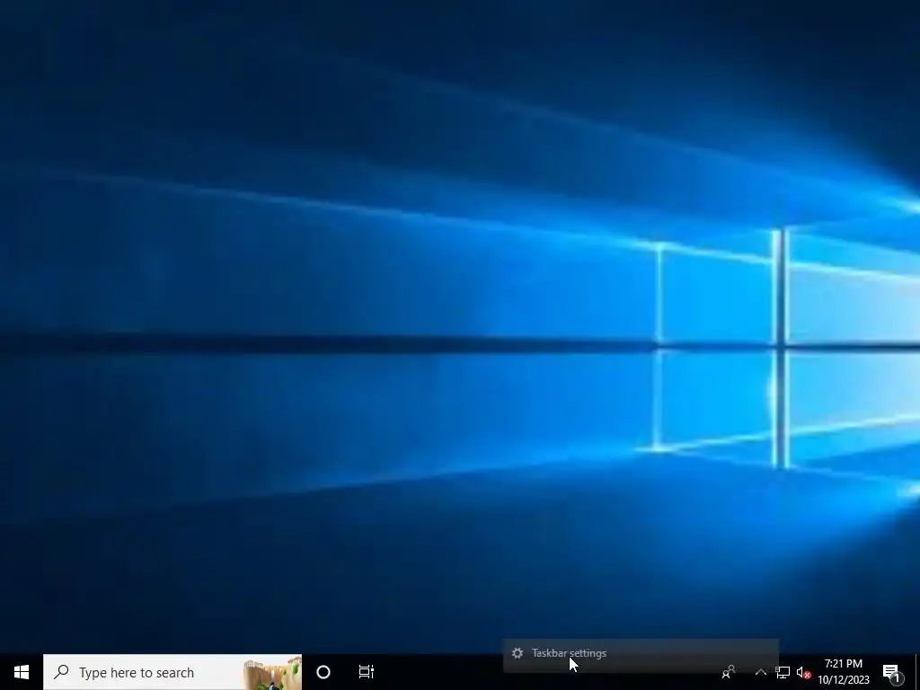920x690 pixels.
Task: Click search highlights image in search box
Action: (272, 673)
